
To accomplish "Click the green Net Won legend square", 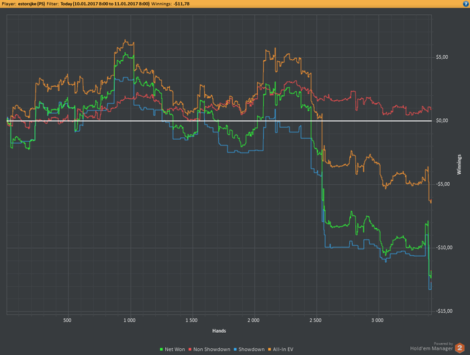I will [x=161, y=350].
